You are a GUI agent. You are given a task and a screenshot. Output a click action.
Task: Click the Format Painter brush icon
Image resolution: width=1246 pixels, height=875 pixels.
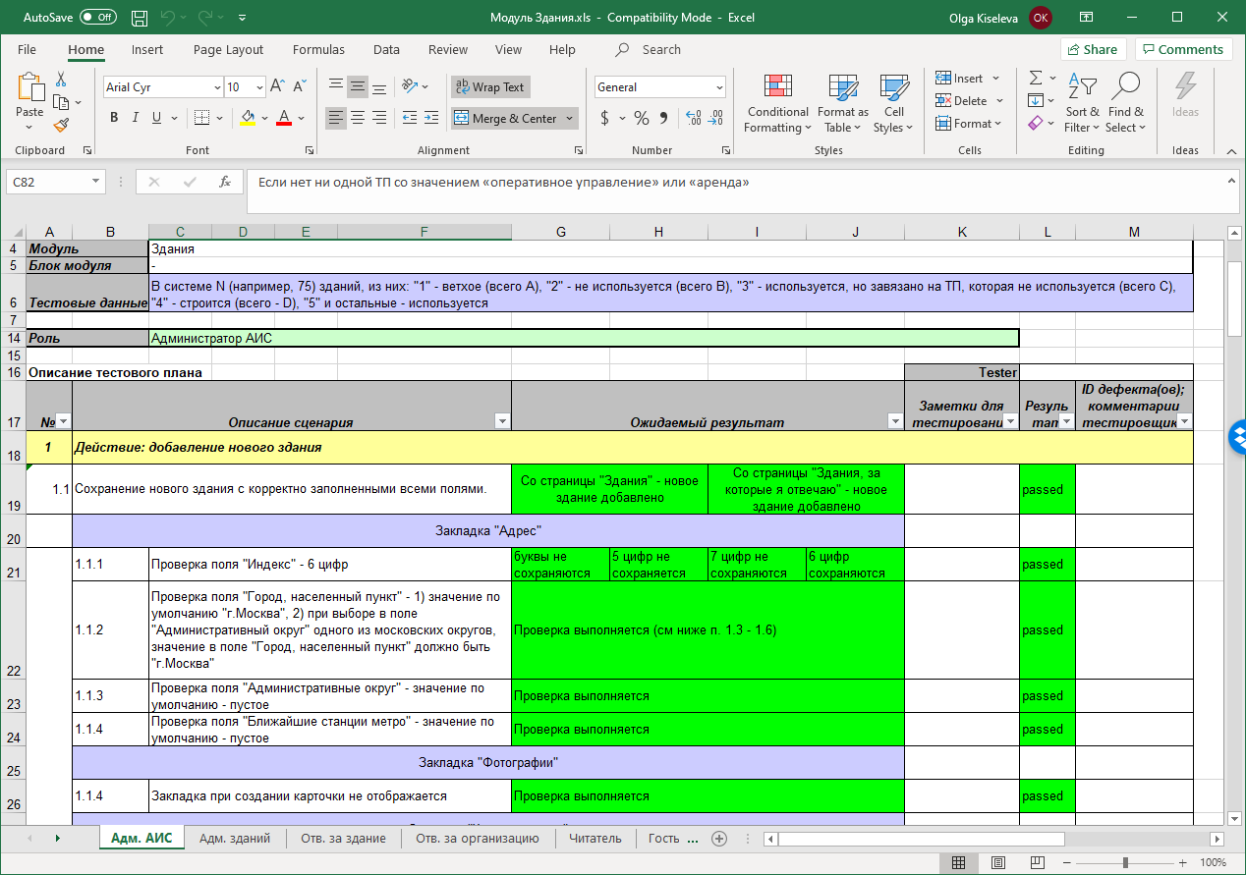pos(61,125)
